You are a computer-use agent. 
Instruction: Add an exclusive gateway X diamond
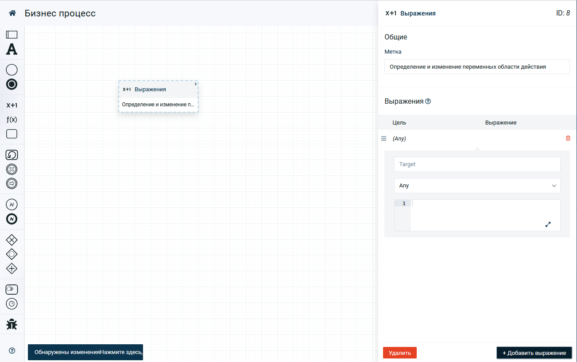[12, 240]
